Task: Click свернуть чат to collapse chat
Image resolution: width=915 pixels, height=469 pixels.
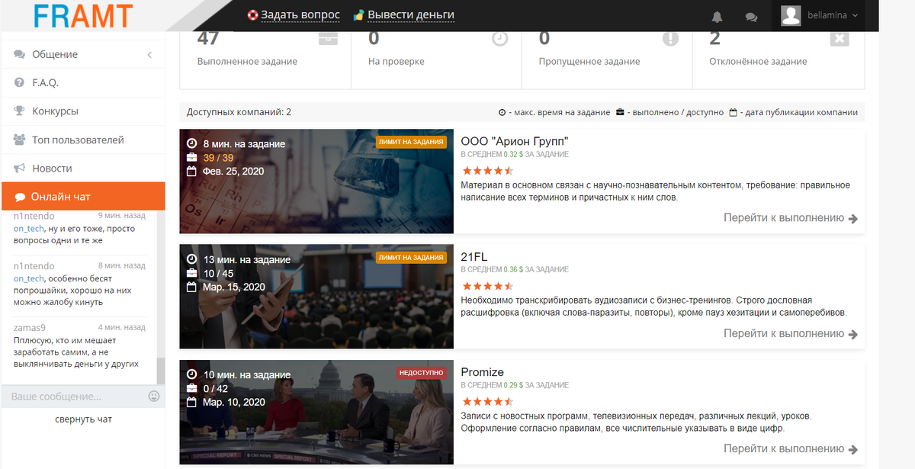Action: tap(83, 419)
